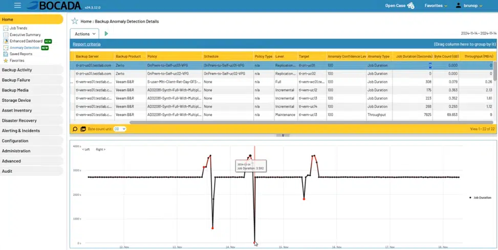The width and height of the screenshot is (498, 250).
Task: Click the Favorites star icon in sidebar
Action: point(6,60)
